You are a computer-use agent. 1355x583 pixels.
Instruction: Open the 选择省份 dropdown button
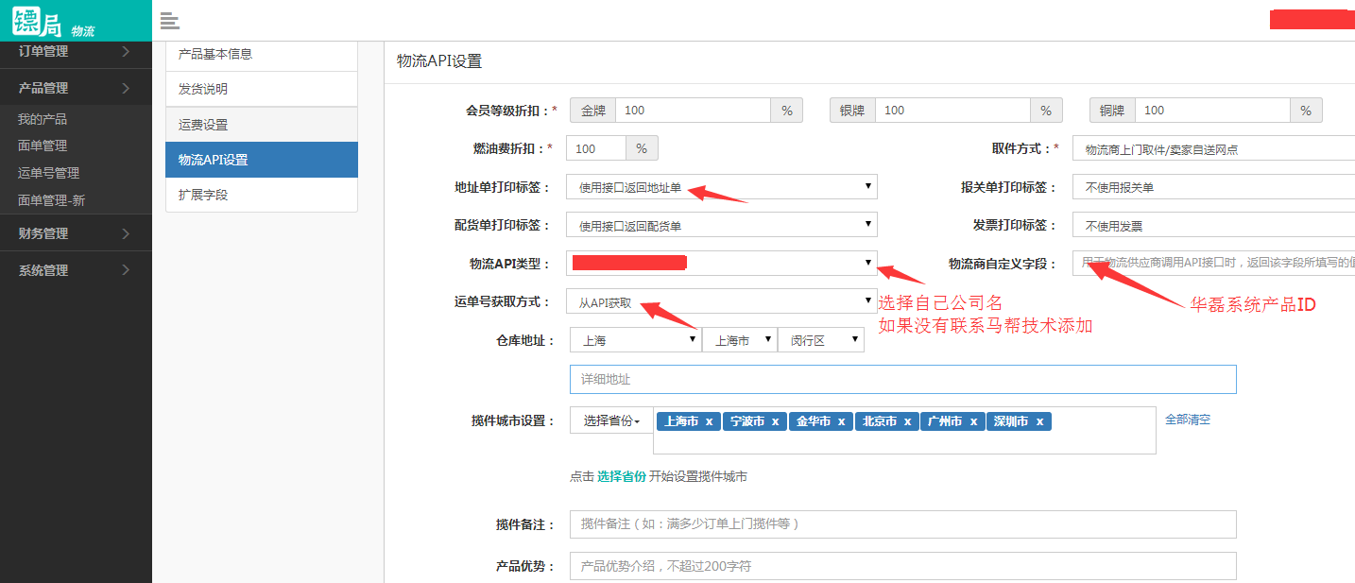pyautogui.click(x=611, y=421)
